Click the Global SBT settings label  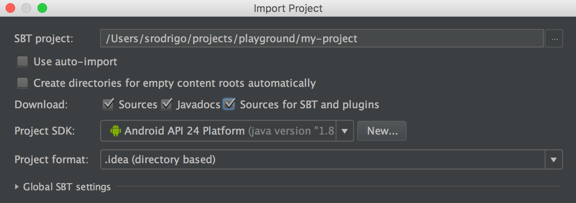point(67,186)
